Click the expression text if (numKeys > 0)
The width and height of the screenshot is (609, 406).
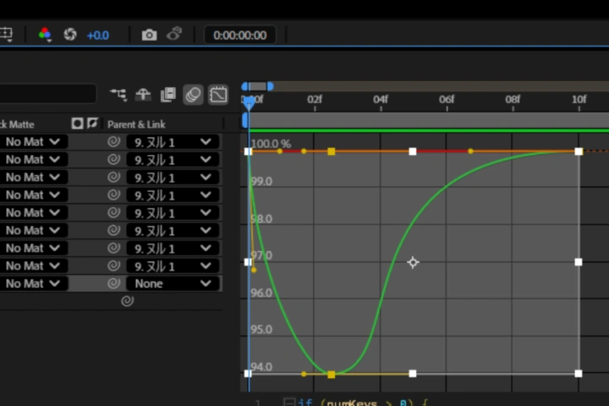pos(364,402)
